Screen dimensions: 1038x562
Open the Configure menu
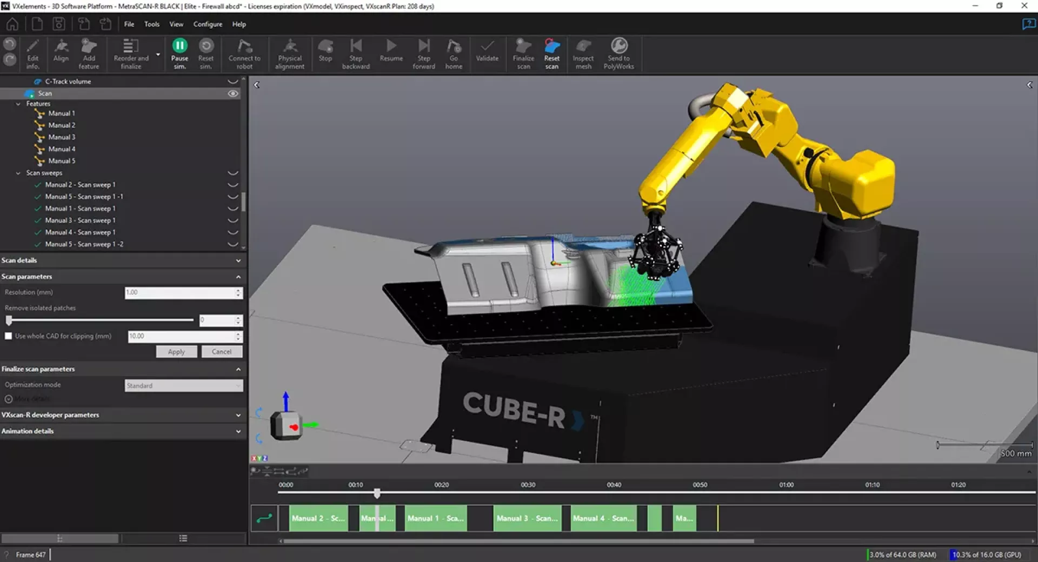pos(208,24)
